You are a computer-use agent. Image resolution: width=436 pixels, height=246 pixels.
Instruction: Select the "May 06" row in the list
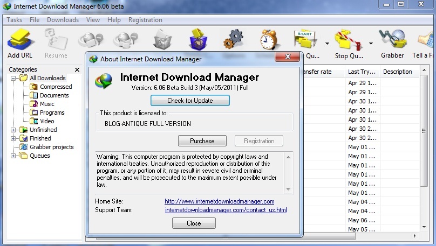tap(362, 220)
